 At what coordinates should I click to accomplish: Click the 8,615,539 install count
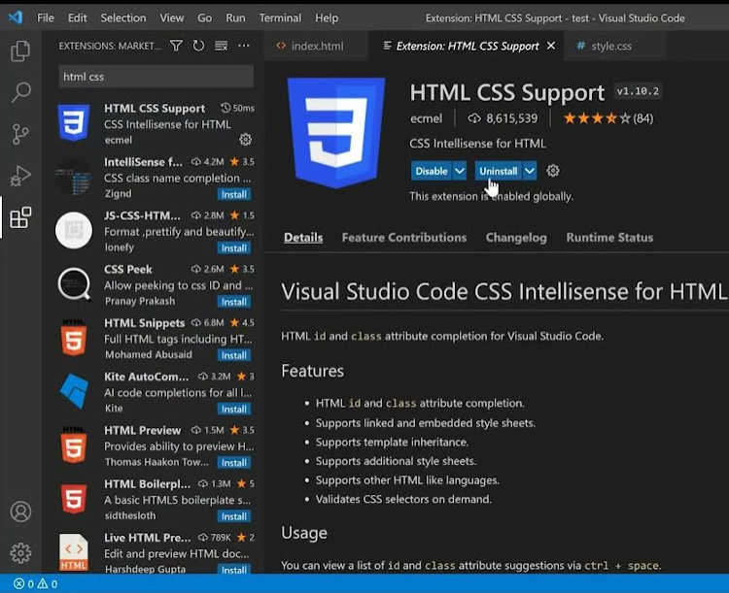(503, 118)
